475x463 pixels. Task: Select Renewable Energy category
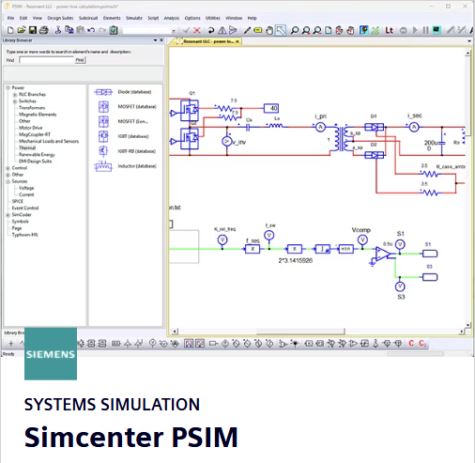point(37,155)
